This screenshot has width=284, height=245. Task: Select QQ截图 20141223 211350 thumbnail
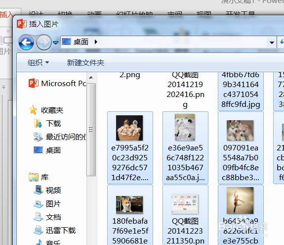185,204
